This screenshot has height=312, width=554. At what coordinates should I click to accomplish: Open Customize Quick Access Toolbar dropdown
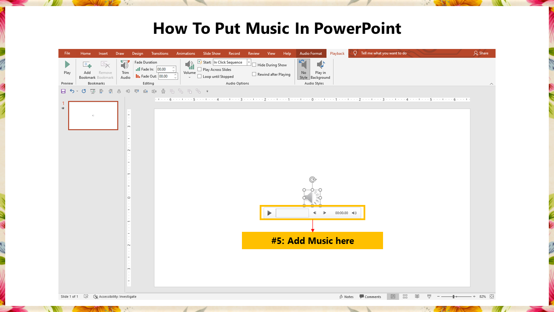(x=207, y=91)
